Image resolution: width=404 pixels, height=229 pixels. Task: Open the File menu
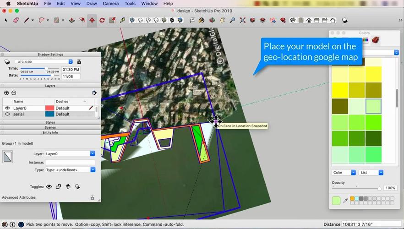tap(48, 4)
